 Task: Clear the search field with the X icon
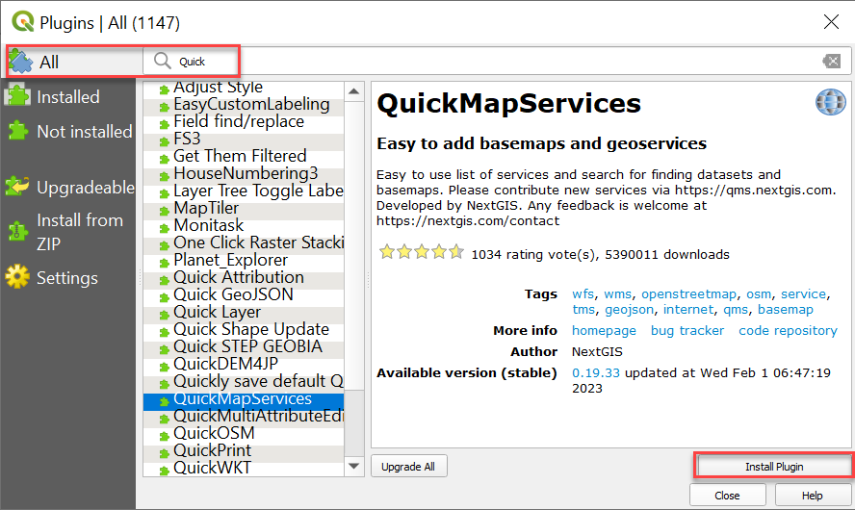tap(831, 62)
